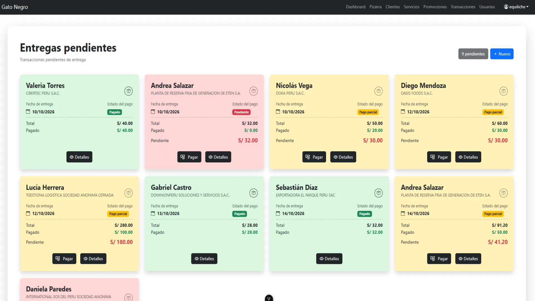
Task: Click package icon on Daniela Paredes card
Action: pos(128,298)
